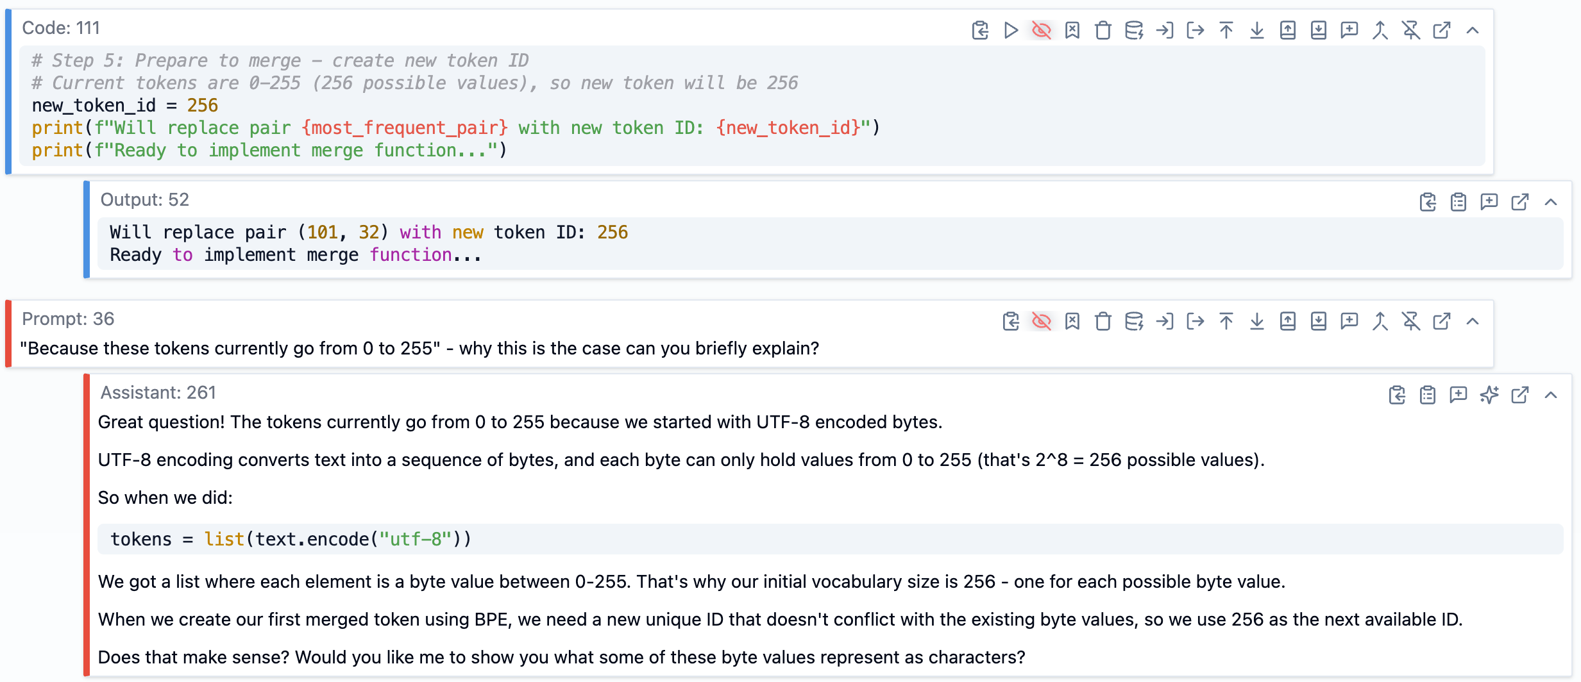1581x682 pixels.
Task: Click the "Prompt: 36" cell header label
Action: 68,319
